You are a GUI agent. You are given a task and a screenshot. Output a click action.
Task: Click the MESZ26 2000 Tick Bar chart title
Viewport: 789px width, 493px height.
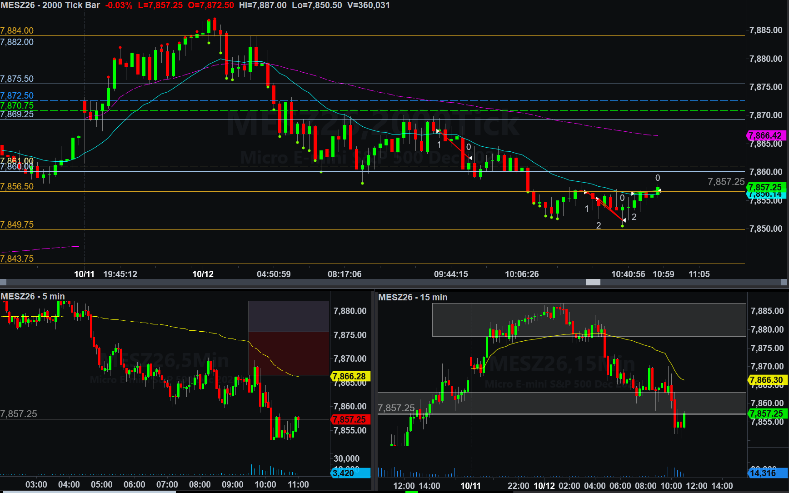click(50, 5)
